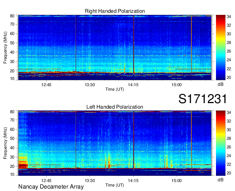Click the 60 MHz tick on Right Handed plot
Image resolution: width=235 pixels, height=191 pixels.
click(x=12, y=34)
